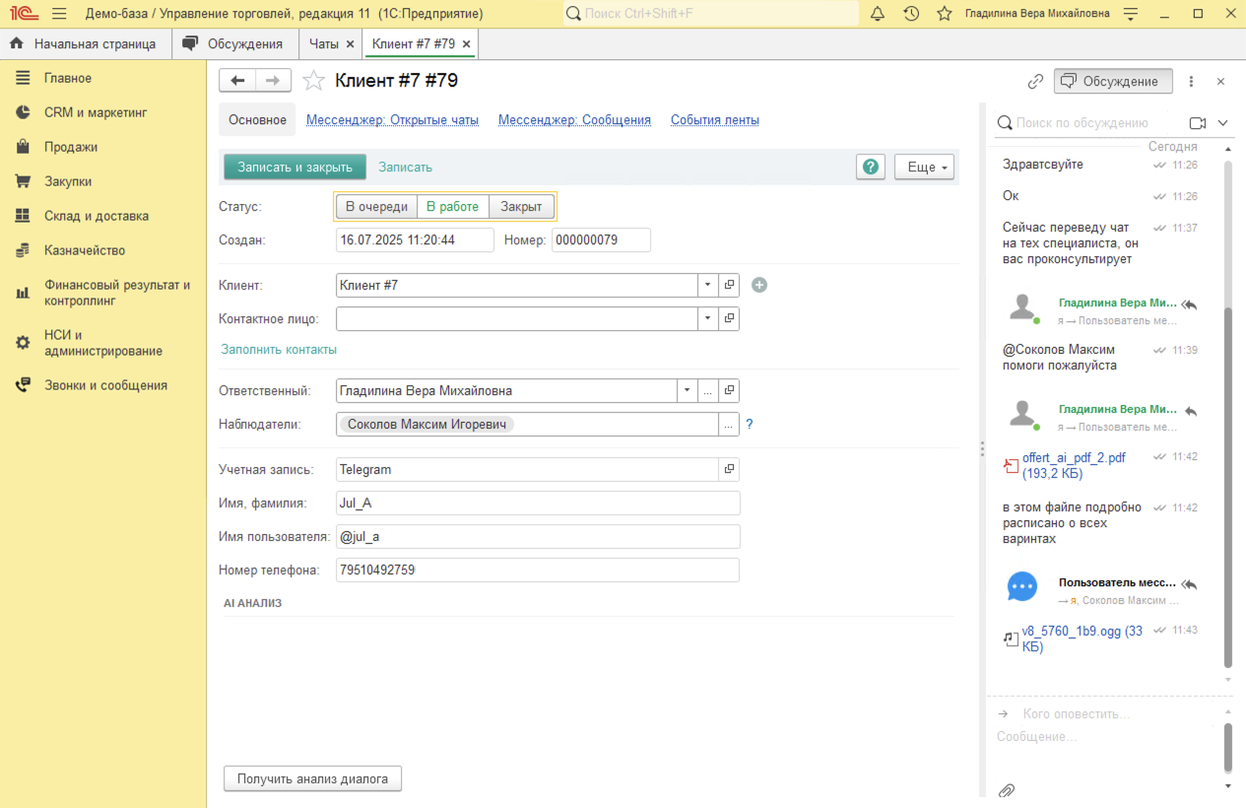Open help with the question mark button
The height and width of the screenshot is (808, 1246).
(x=870, y=167)
